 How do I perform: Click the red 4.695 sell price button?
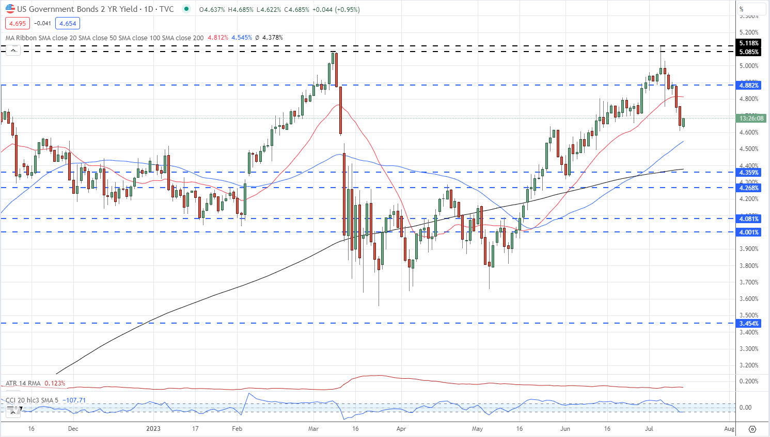[x=18, y=23]
